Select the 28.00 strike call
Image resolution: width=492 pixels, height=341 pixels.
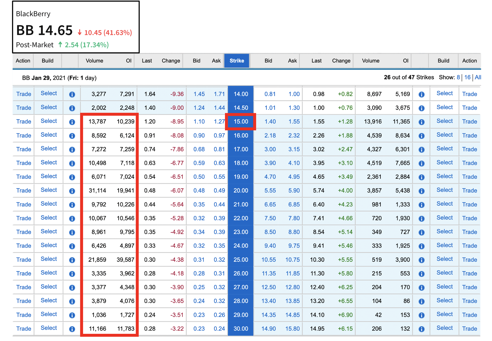point(49,300)
